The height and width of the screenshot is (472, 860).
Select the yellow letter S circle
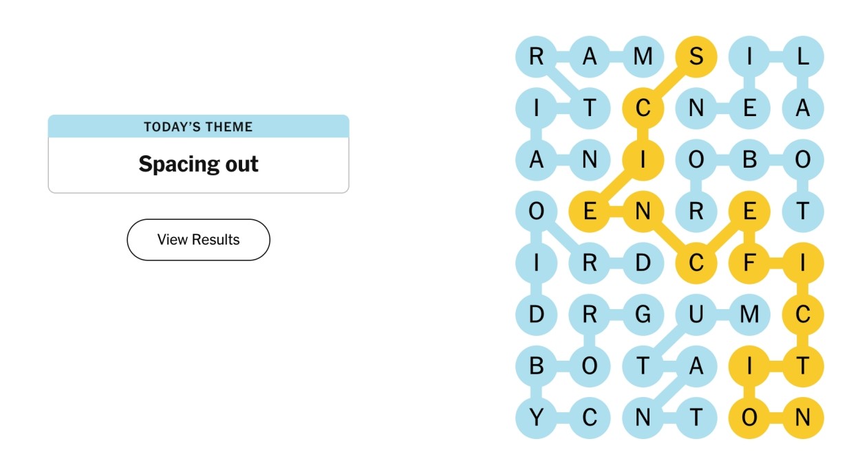pyautogui.click(x=696, y=56)
